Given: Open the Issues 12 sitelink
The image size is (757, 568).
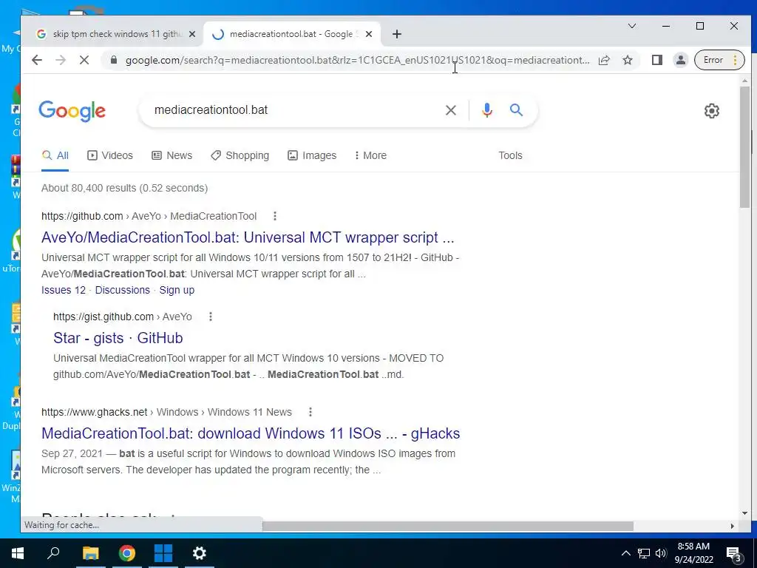Looking at the screenshot, I should click(64, 290).
